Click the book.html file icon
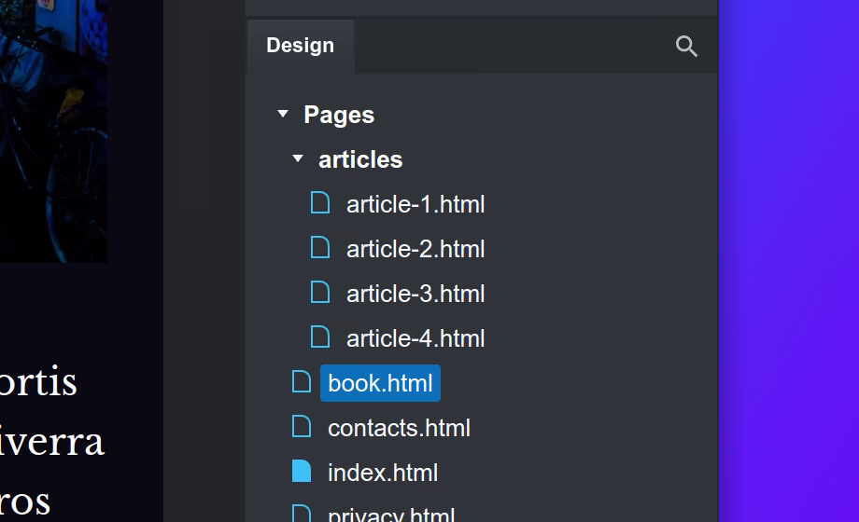 coord(302,382)
